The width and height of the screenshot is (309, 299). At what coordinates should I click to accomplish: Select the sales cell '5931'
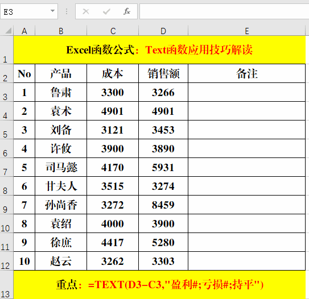pyautogui.click(x=163, y=167)
